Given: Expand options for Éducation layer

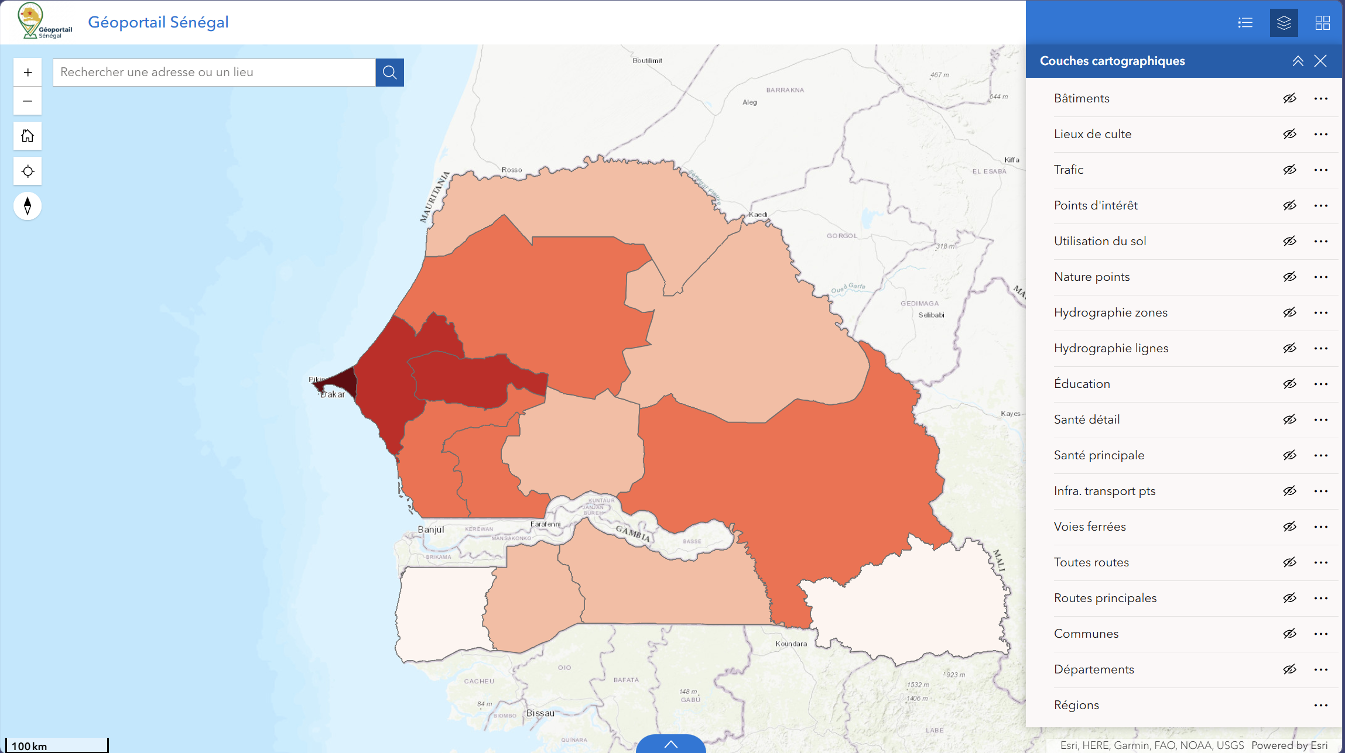Looking at the screenshot, I should pos(1320,384).
